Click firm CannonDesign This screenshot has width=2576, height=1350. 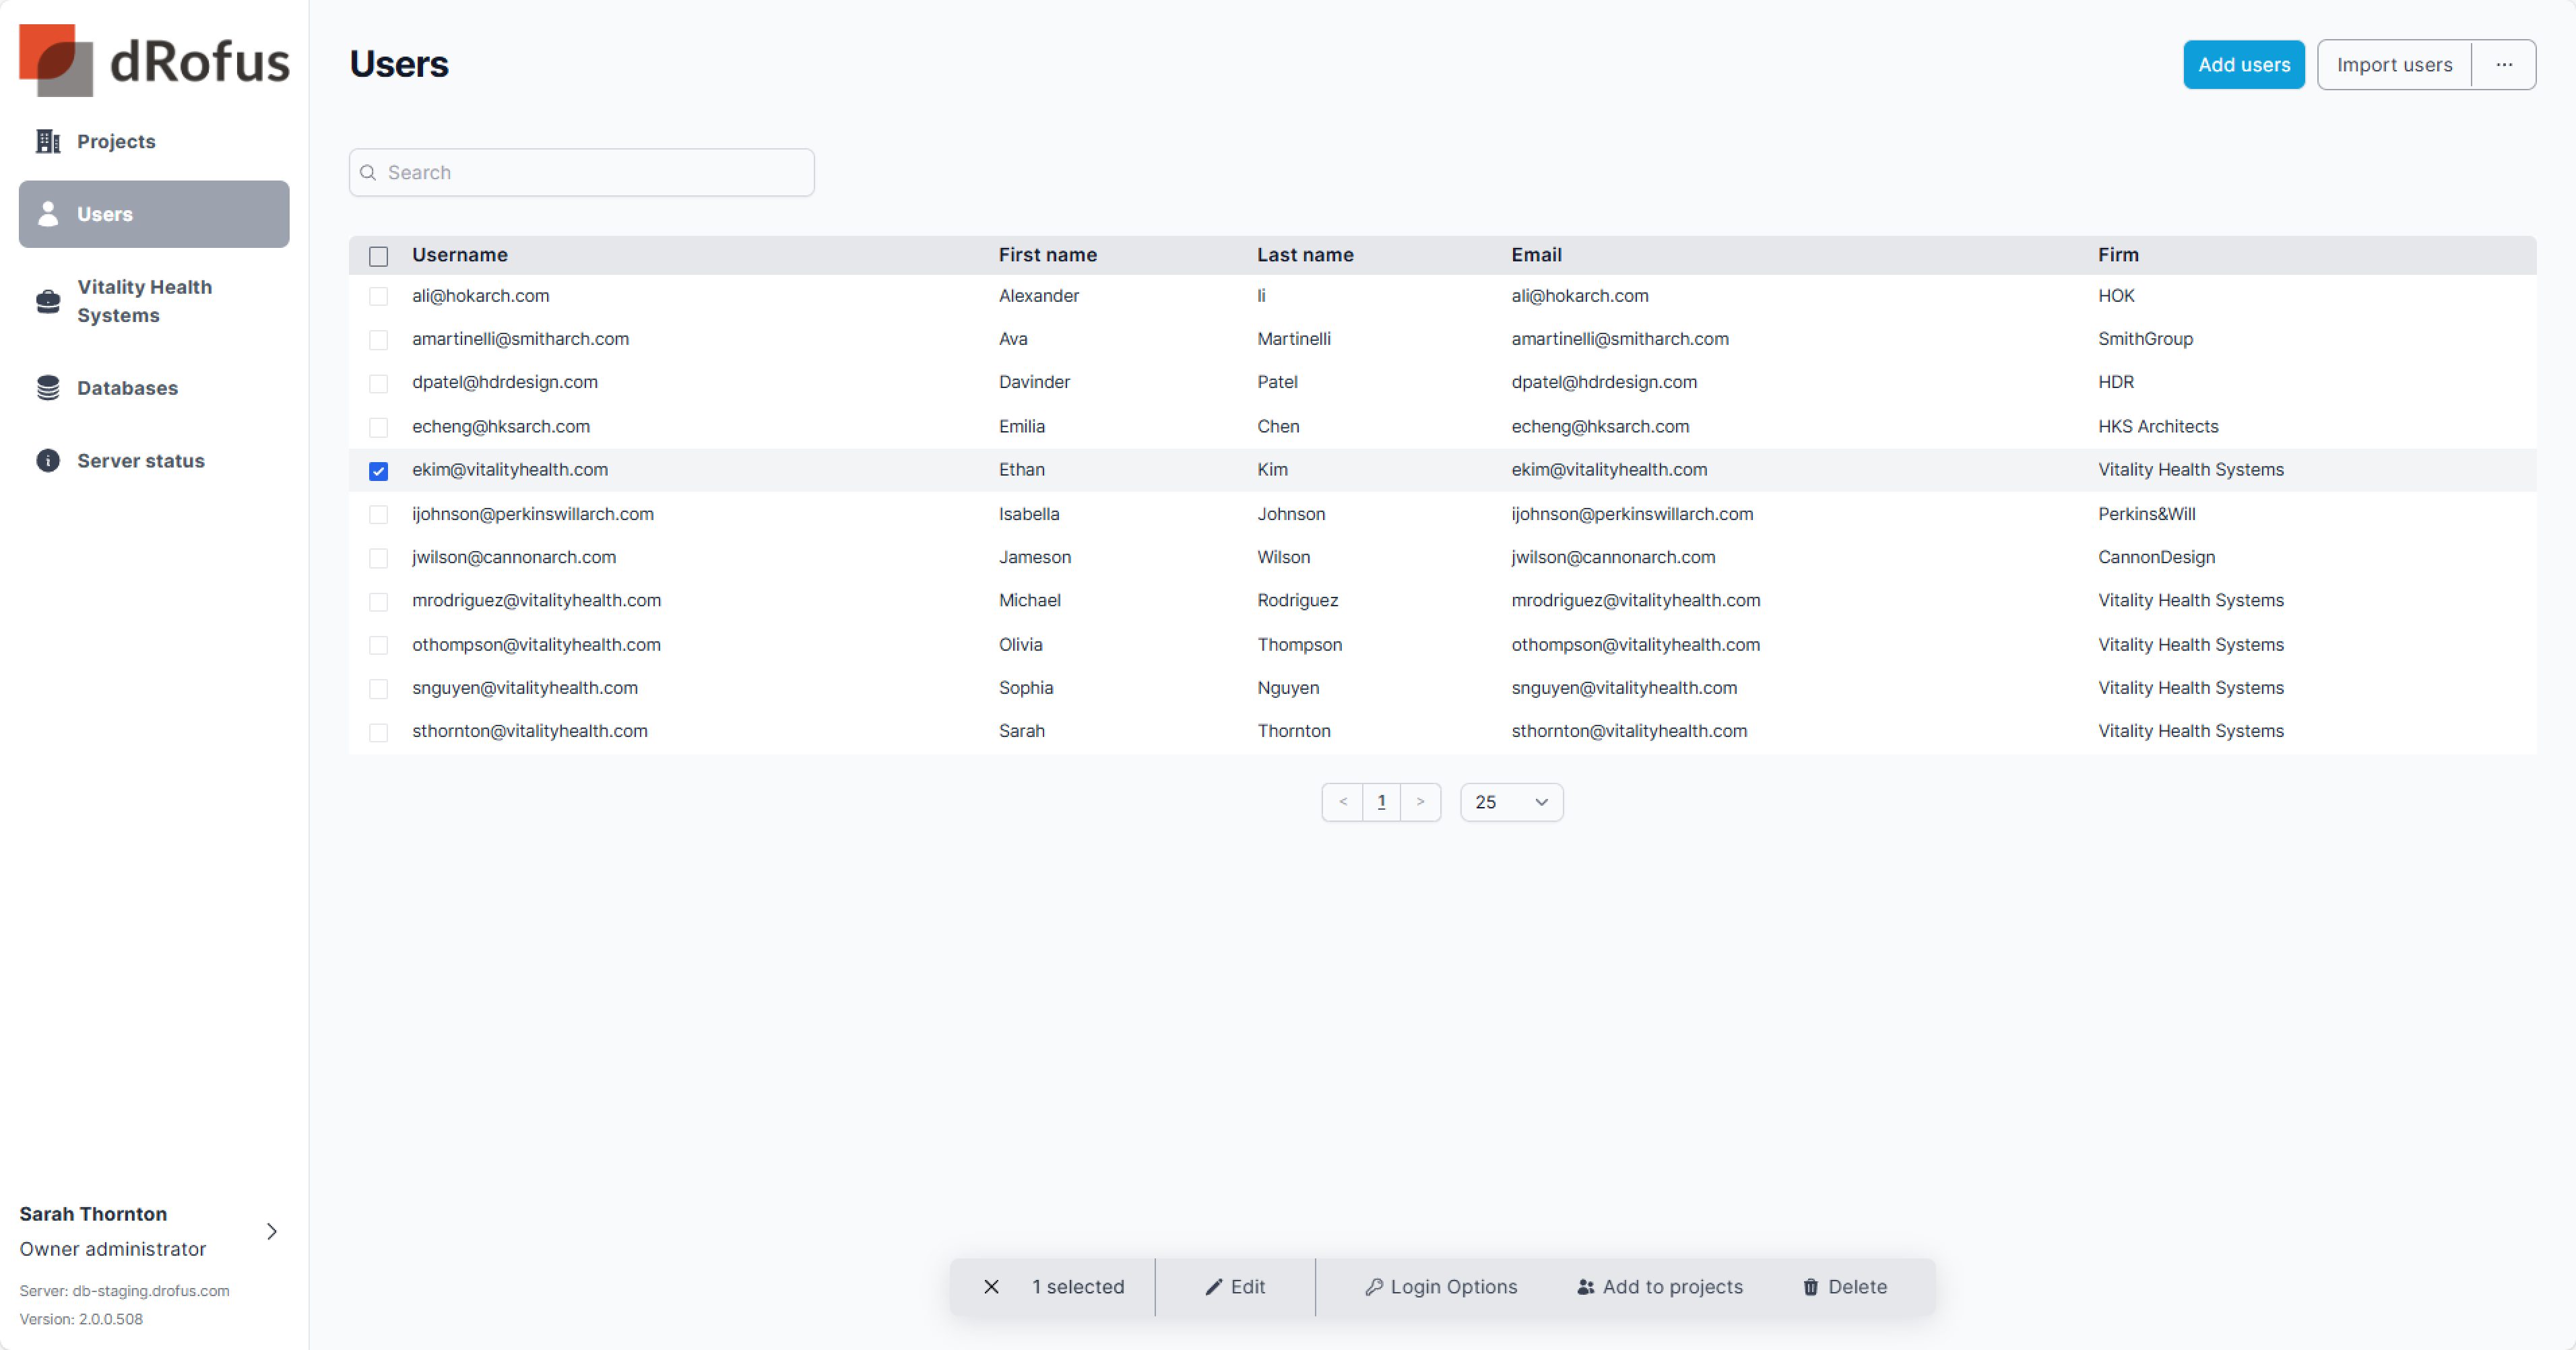[2156, 557]
